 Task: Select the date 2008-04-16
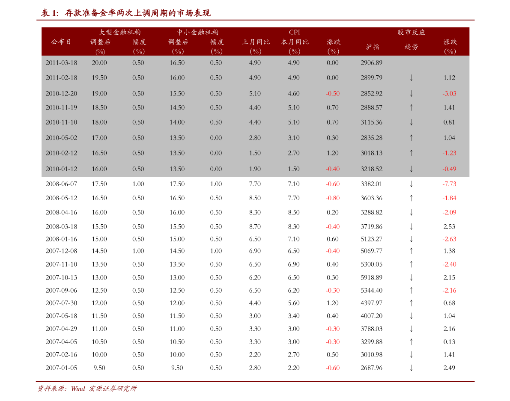[x=62, y=213]
